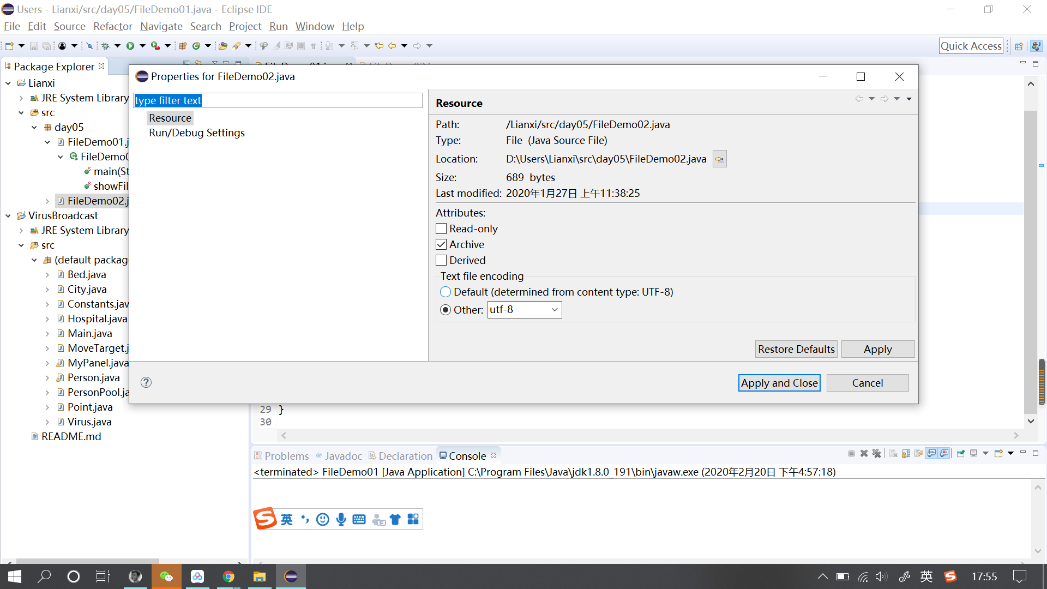Click the type filter text field
The image size is (1047, 589).
(x=278, y=100)
